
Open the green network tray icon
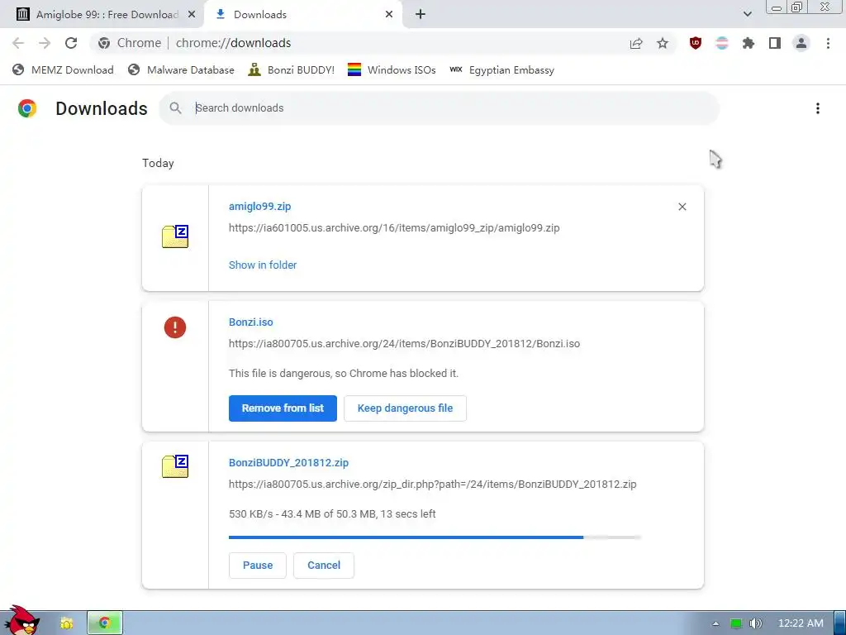tap(736, 623)
